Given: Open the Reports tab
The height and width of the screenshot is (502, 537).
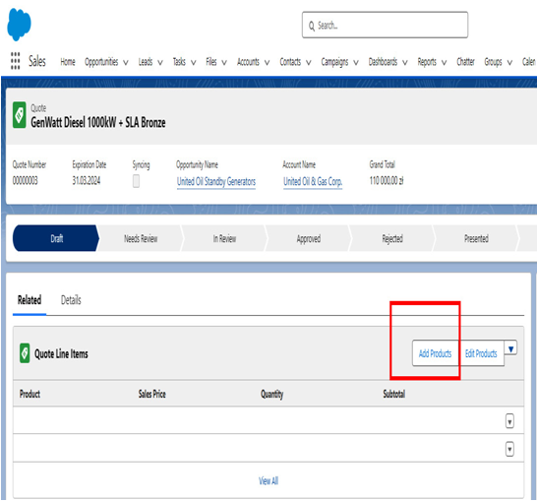Looking at the screenshot, I should tap(427, 62).
